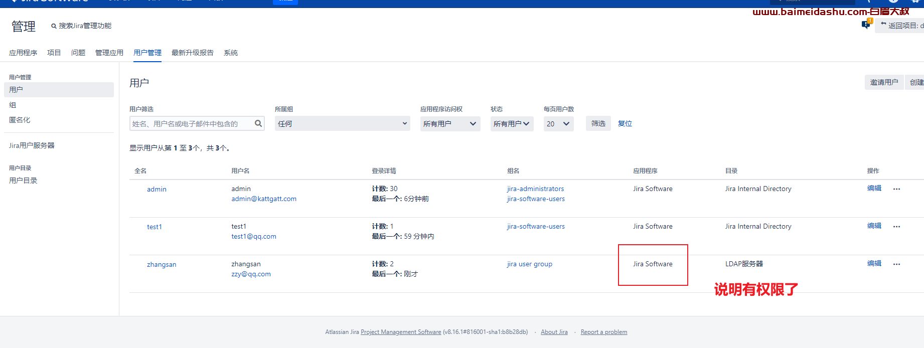Click the 复位 reset link
This screenshot has height=348, width=924.
point(625,123)
